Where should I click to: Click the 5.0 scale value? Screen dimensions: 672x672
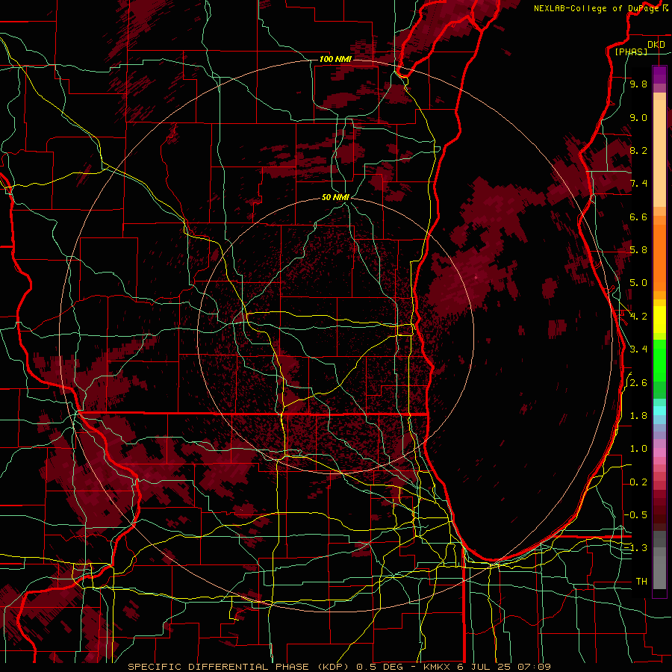[638, 283]
